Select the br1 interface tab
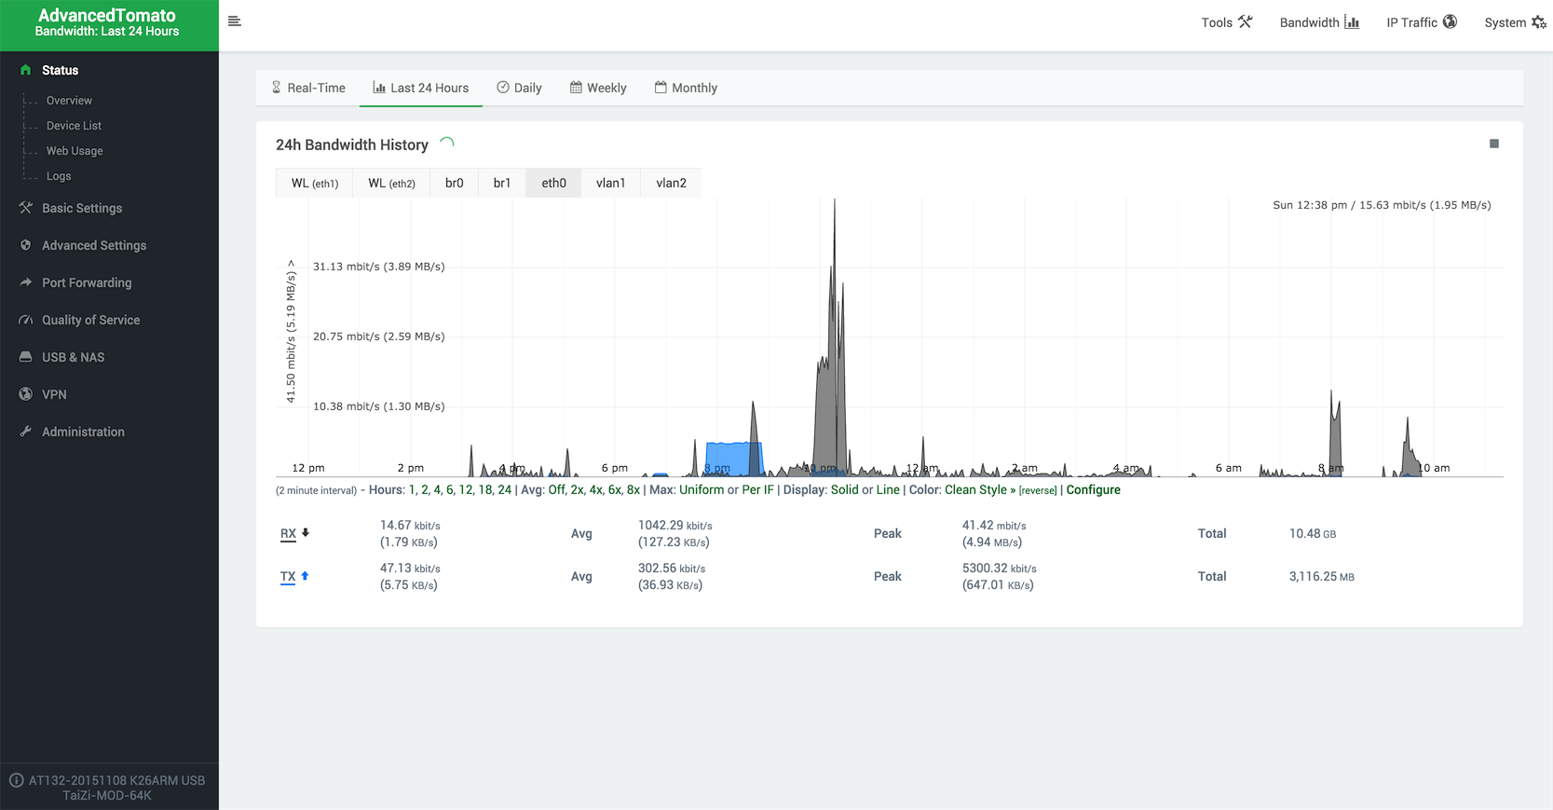The width and height of the screenshot is (1553, 810). [502, 183]
